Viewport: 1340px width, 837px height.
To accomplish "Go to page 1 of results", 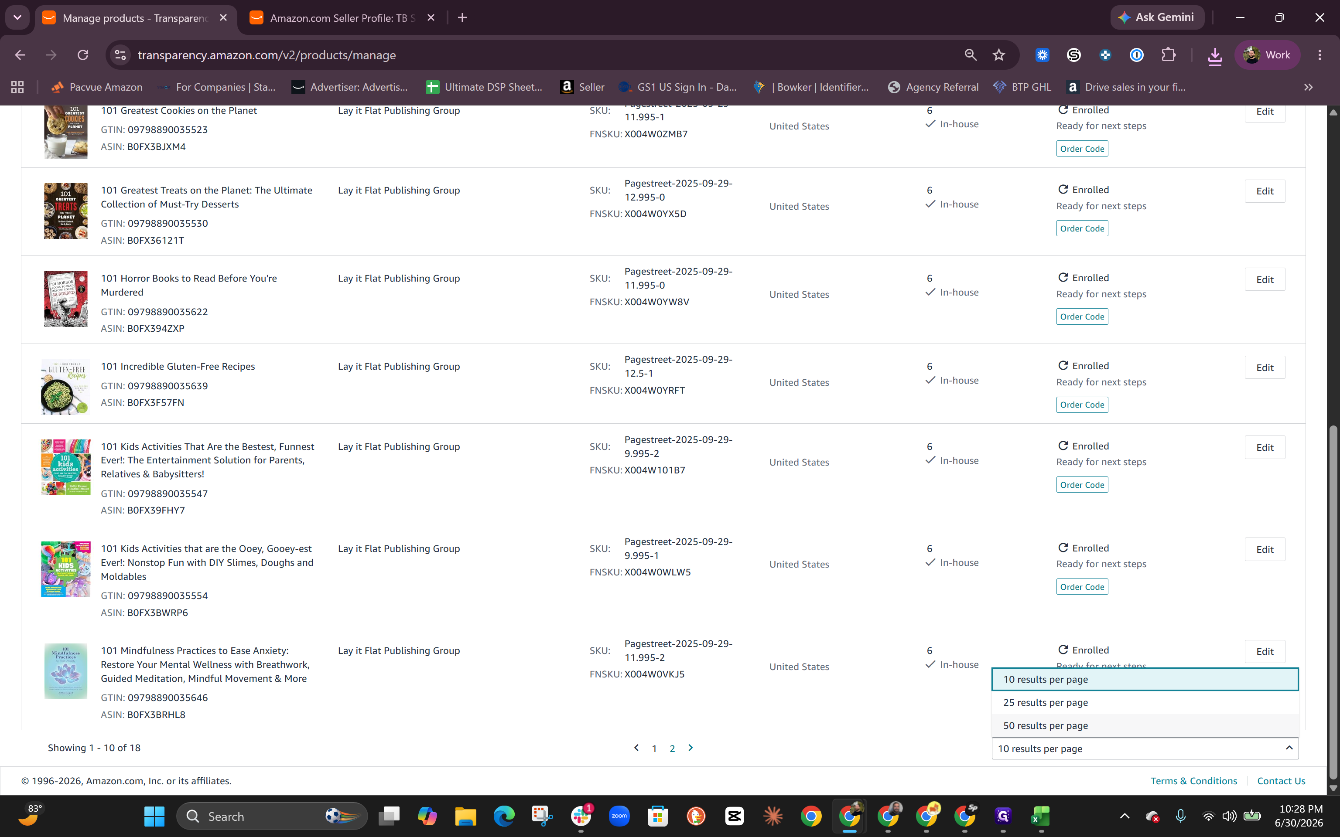I will 654,749.
